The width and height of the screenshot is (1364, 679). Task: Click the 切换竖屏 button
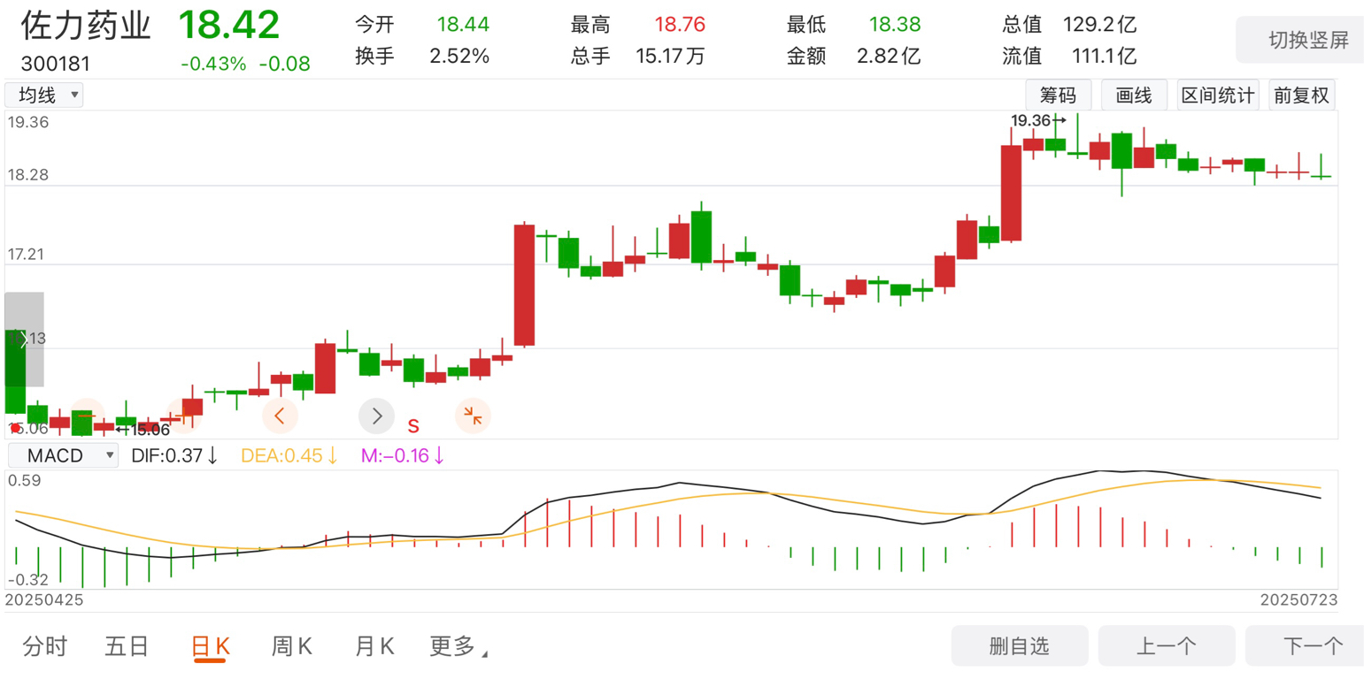(x=1300, y=40)
